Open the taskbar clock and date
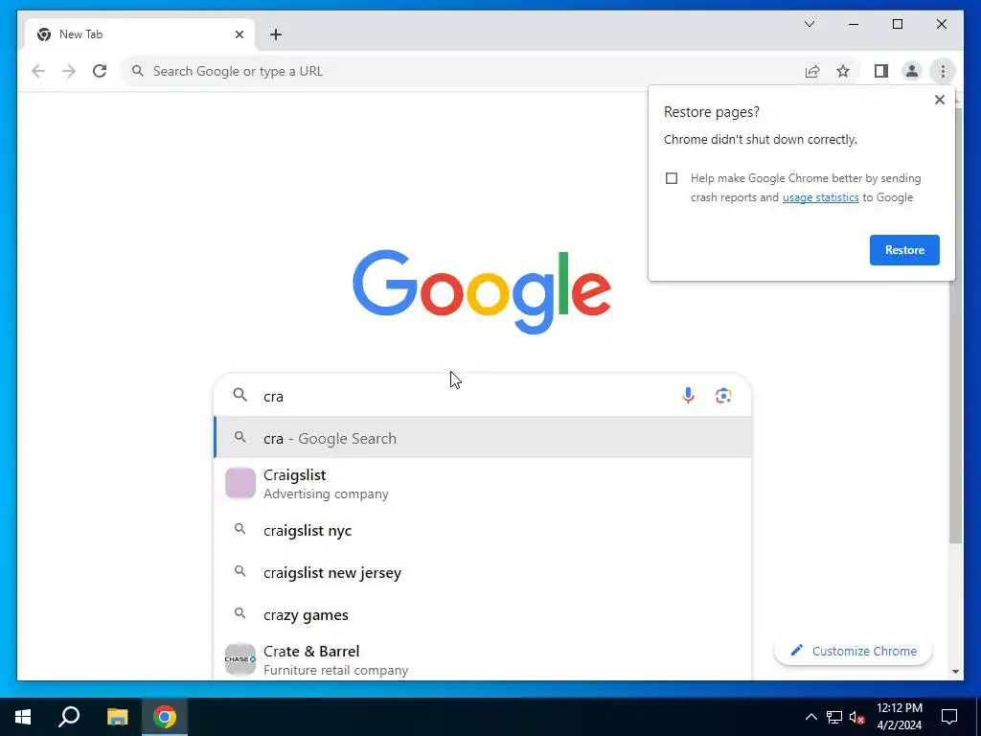This screenshot has height=736, width=981. coord(899,717)
